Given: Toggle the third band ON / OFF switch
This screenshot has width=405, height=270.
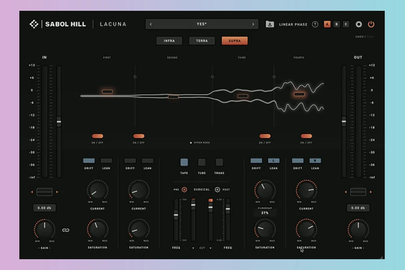Looking at the screenshot, I should click(265, 136).
